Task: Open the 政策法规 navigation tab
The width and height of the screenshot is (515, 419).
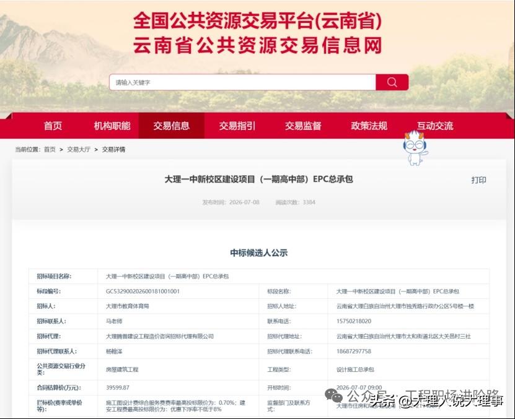Action: 369,126
